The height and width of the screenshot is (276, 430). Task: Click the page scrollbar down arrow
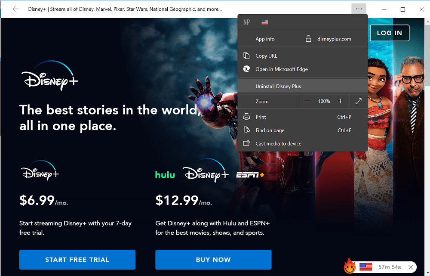(427, 273)
